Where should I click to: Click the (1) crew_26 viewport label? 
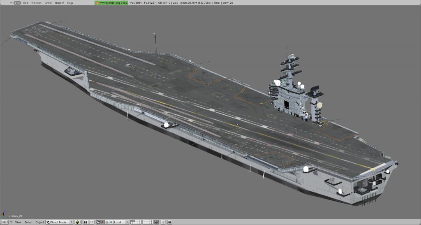[x=16, y=216]
